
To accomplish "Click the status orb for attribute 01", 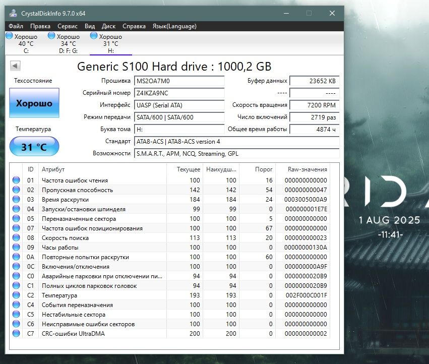I will coord(16,180).
